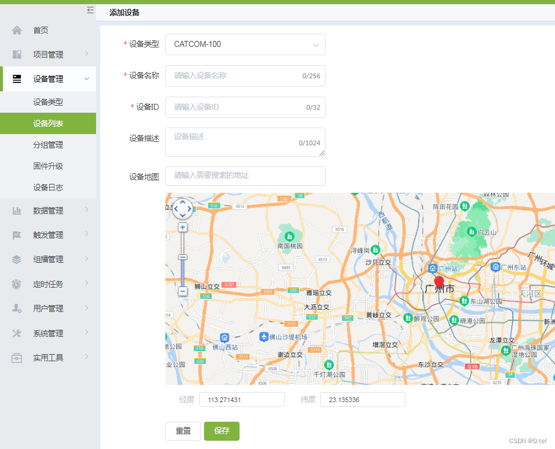The image size is (555, 449).
Task: Click the green 保存 save button
Action: (222, 431)
